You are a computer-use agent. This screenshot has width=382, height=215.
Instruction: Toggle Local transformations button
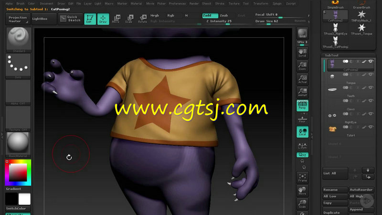[x=302, y=132]
